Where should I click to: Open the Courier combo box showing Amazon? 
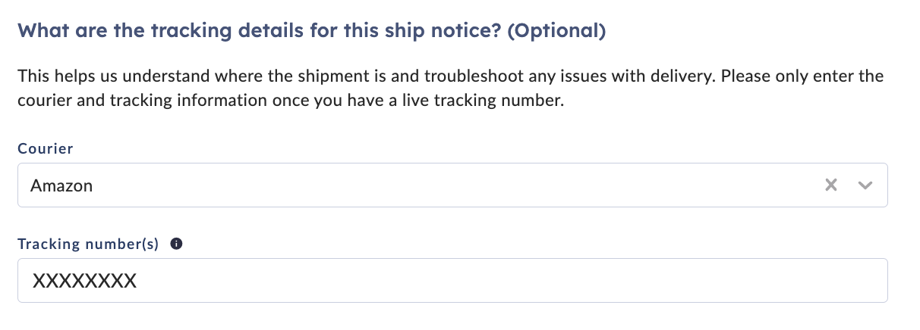pos(452,185)
